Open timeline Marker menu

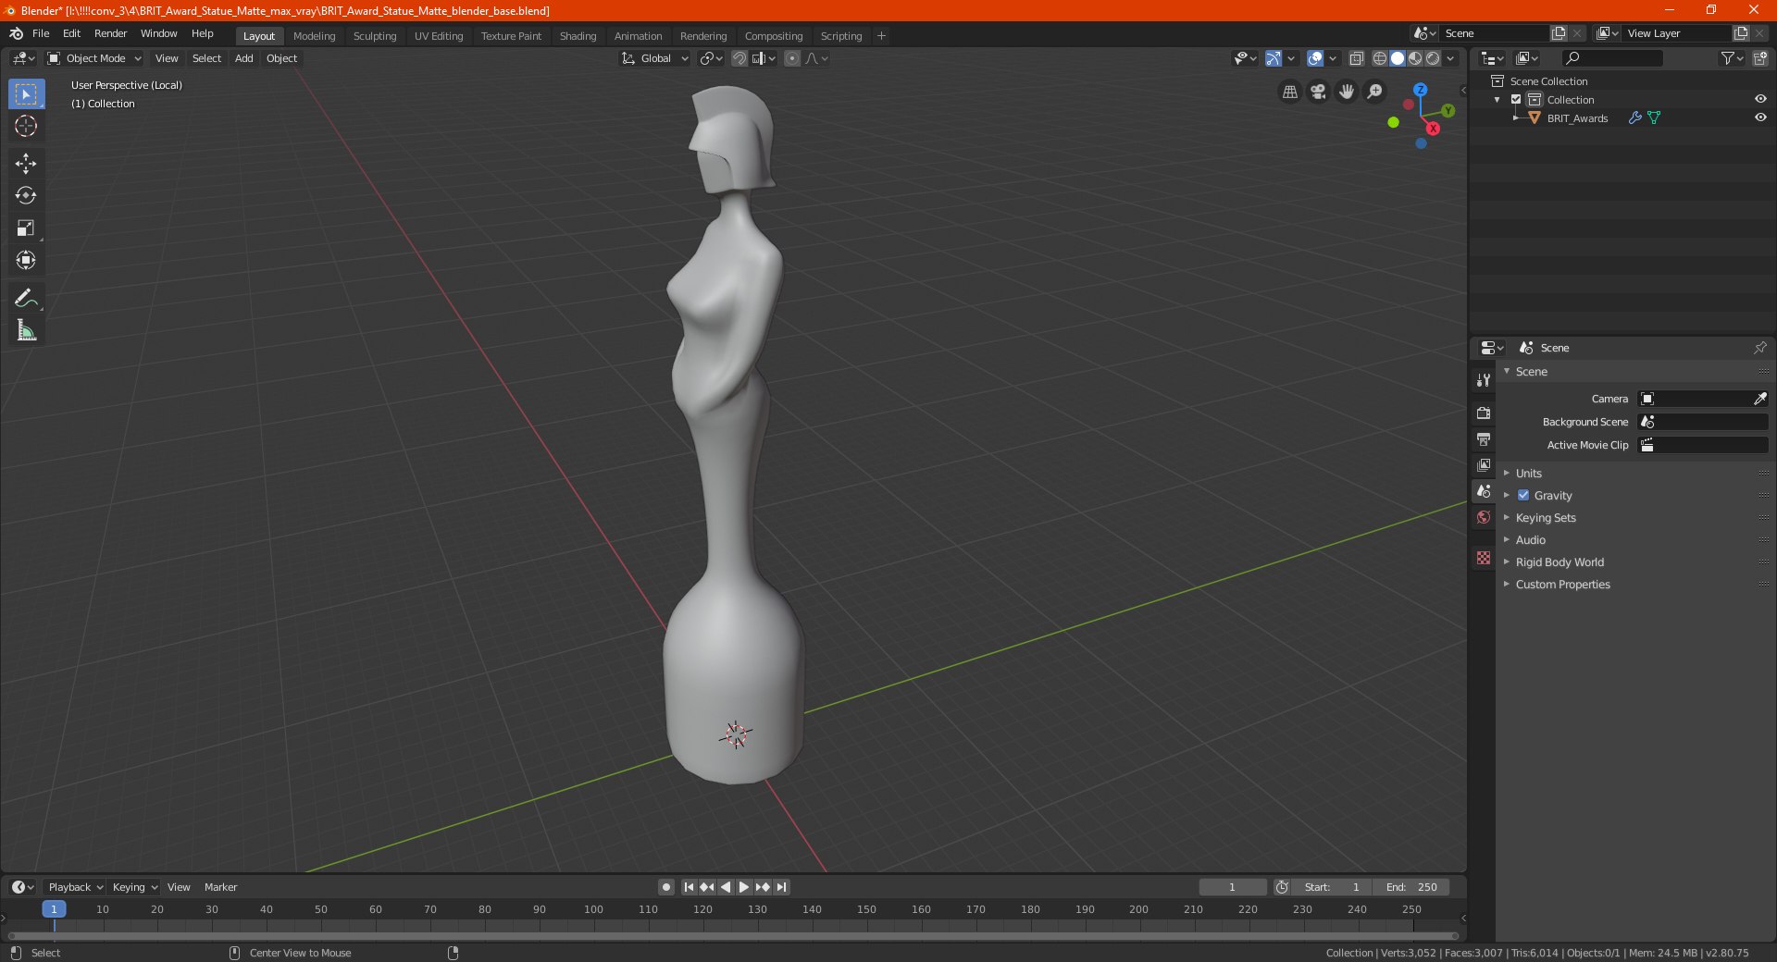220,887
